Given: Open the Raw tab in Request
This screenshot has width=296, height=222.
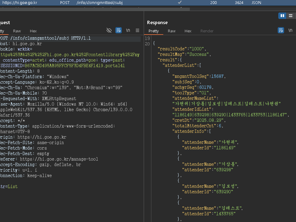Looking at the screenshot, I should (17, 31).
